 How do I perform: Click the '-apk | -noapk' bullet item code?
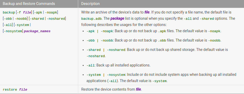click(100, 31)
